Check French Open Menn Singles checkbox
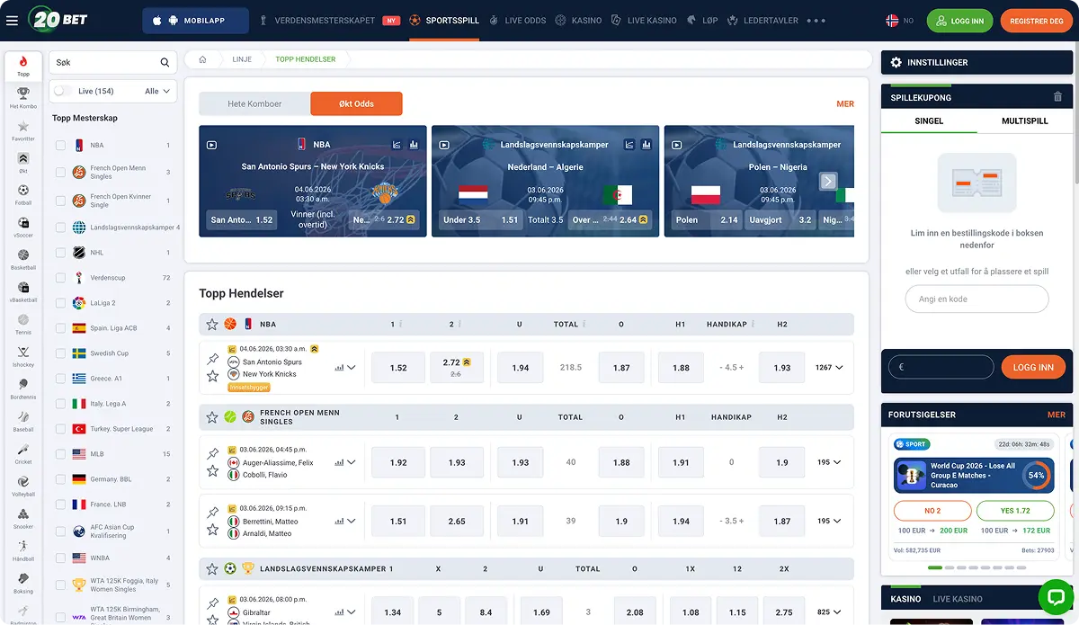This screenshot has width=1079, height=625. coord(60,172)
